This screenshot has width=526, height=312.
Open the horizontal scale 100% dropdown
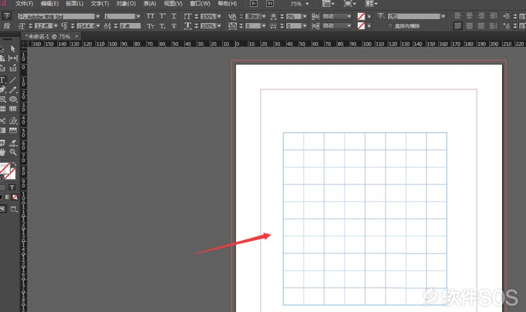[219, 26]
